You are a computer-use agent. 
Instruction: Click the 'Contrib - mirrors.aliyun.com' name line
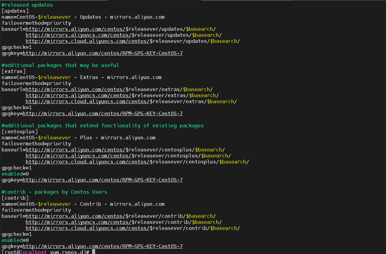[83, 204]
